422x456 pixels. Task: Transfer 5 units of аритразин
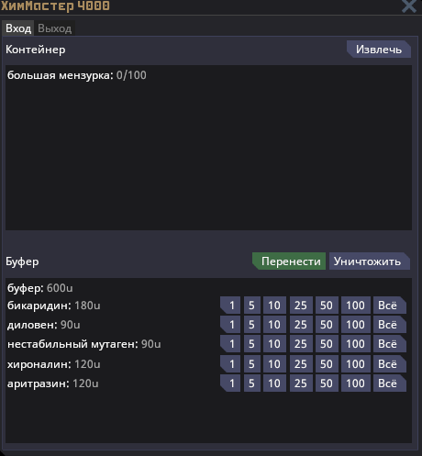252,384
